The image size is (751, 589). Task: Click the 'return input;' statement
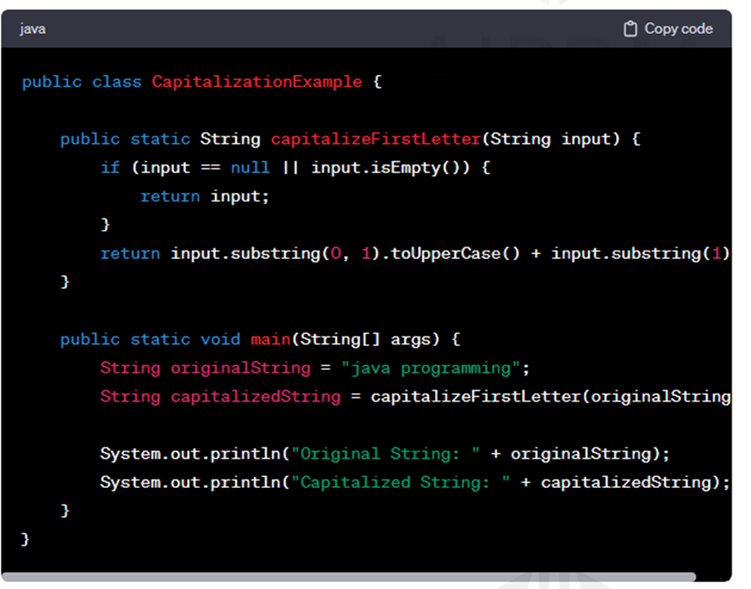pos(204,197)
